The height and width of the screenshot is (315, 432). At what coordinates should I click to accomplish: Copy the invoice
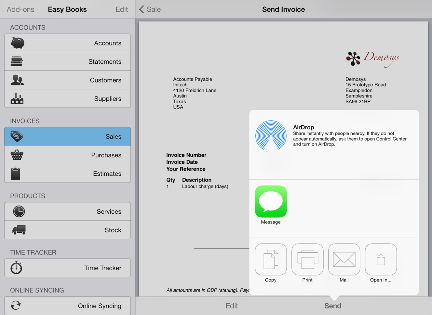[271, 259]
